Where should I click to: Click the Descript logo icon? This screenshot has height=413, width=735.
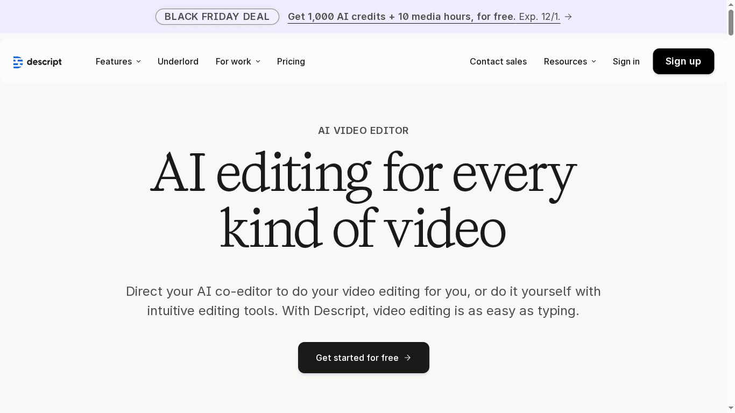(17, 61)
